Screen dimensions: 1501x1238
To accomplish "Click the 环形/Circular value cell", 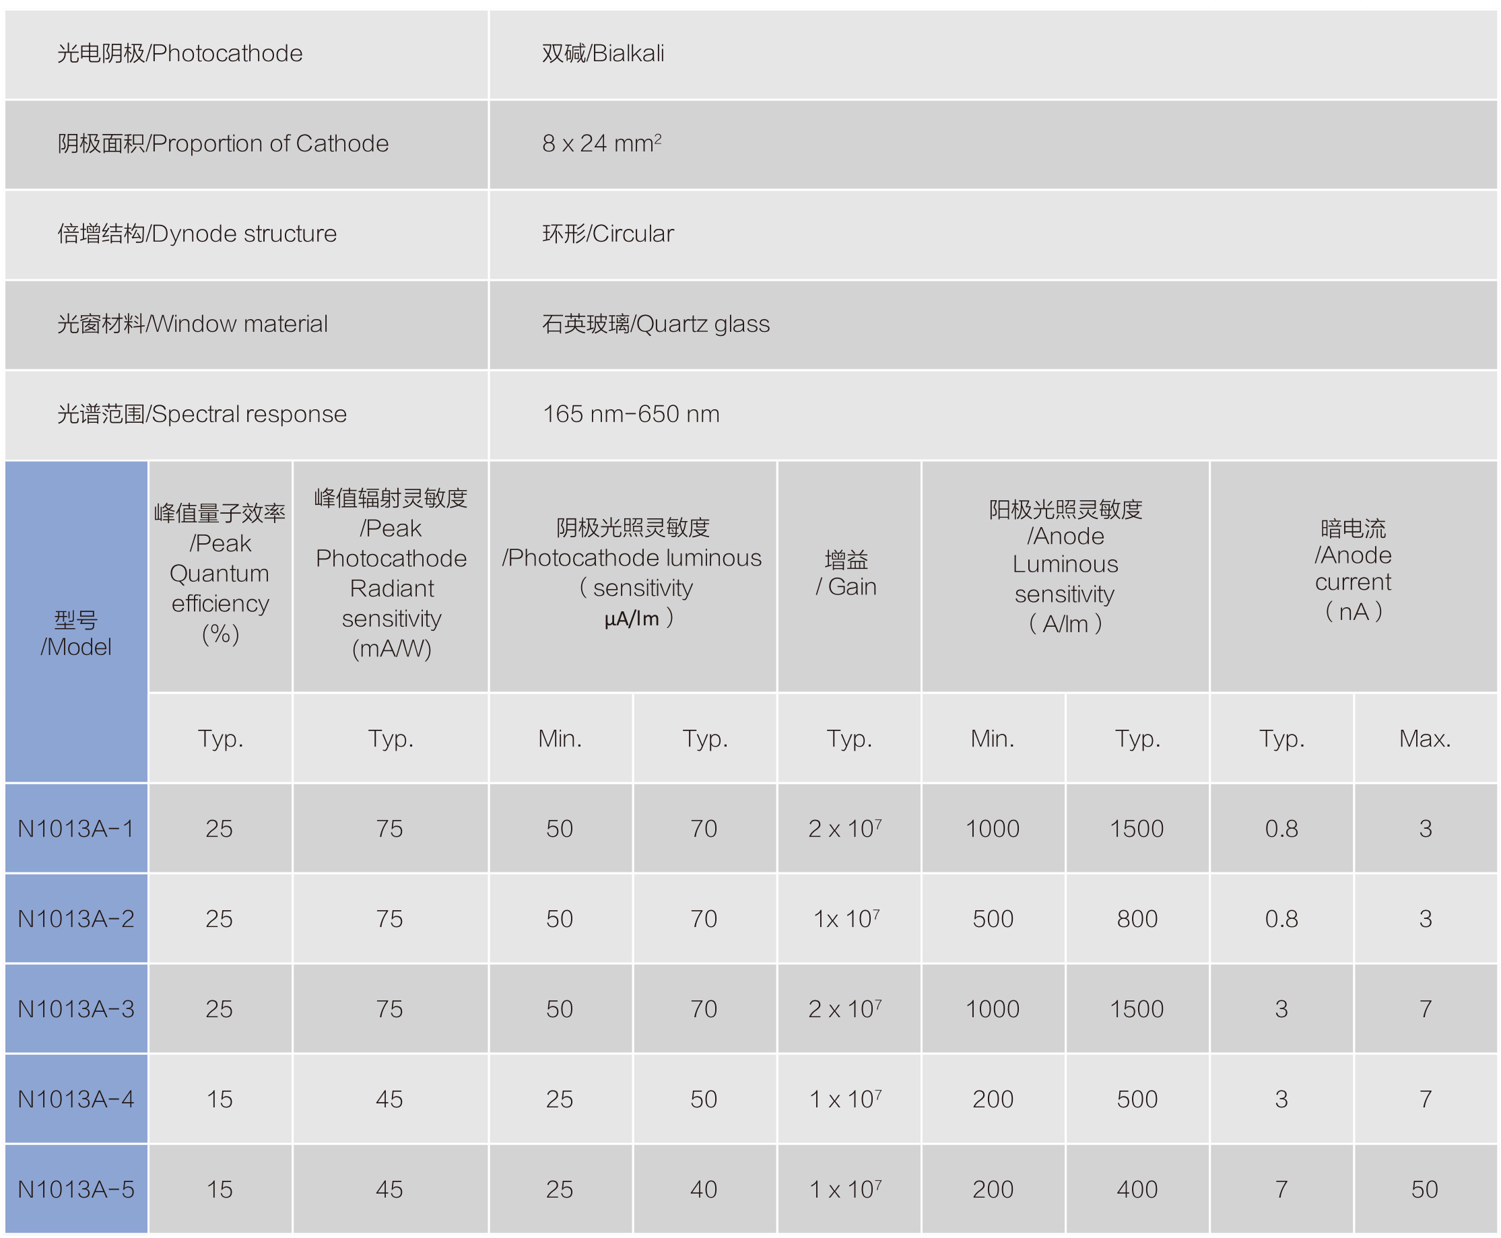I will click(608, 234).
